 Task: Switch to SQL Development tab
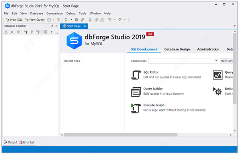pos(144,49)
